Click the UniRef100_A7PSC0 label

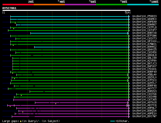pyautogui.click(x=144, y=80)
